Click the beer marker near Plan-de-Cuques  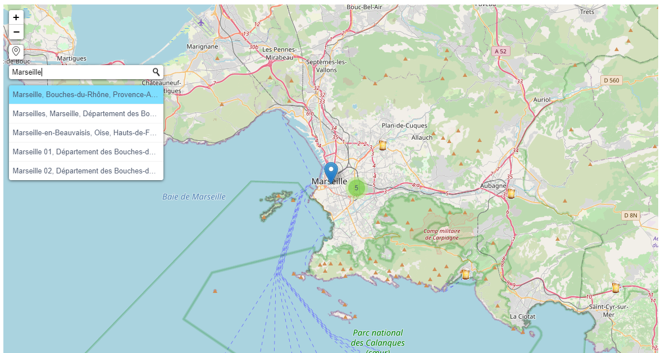click(383, 145)
